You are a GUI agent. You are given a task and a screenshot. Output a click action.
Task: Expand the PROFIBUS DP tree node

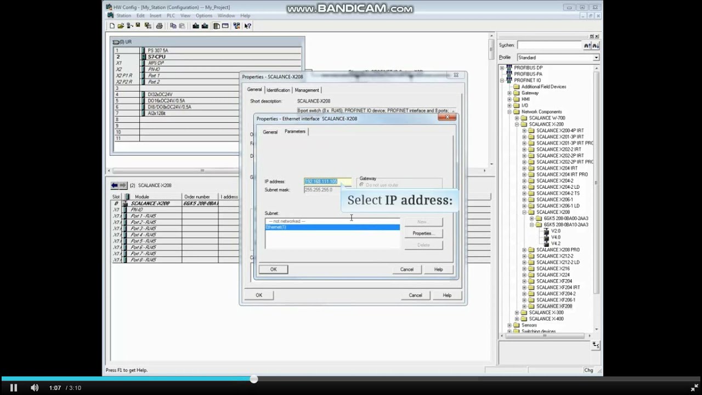tap(502, 68)
